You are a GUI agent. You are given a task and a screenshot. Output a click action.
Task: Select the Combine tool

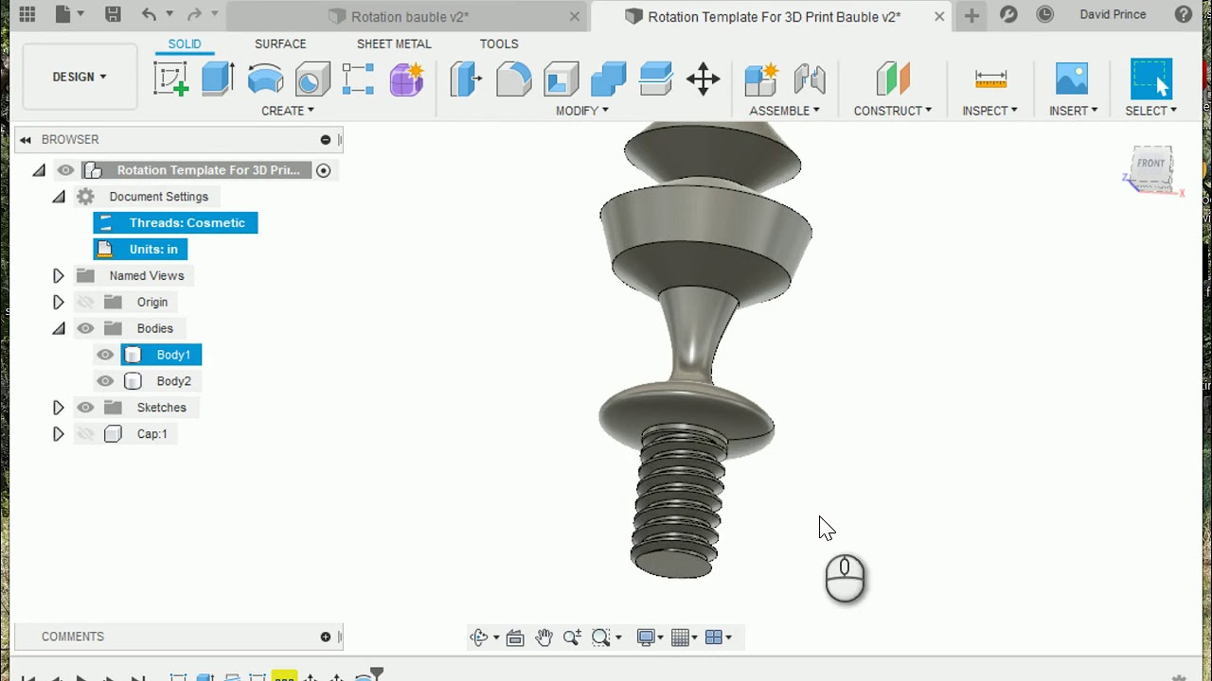[608, 79]
